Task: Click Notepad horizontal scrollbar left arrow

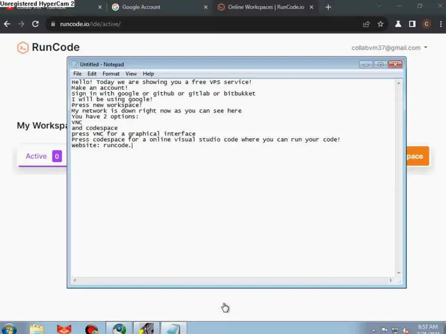Action: click(x=75, y=281)
